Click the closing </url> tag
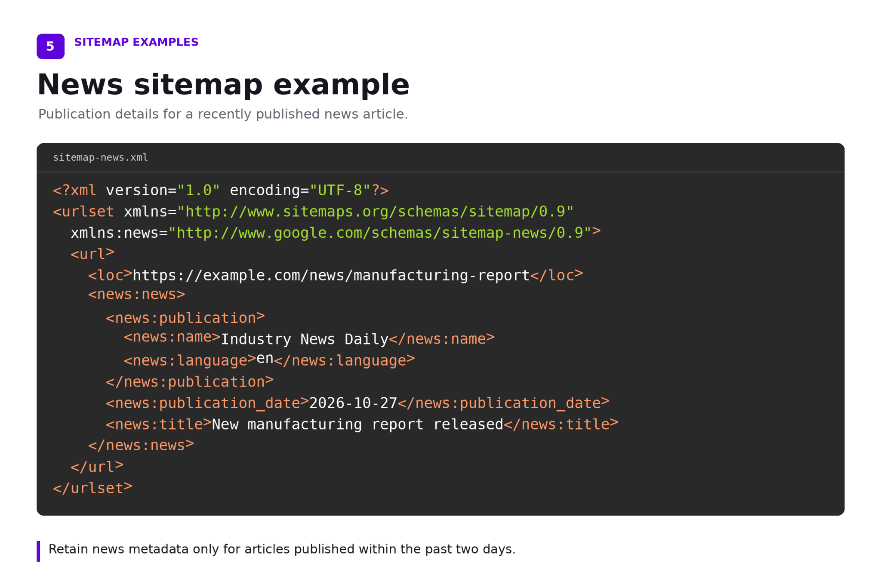This screenshot has height=587, width=881. (x=97, y=467)
